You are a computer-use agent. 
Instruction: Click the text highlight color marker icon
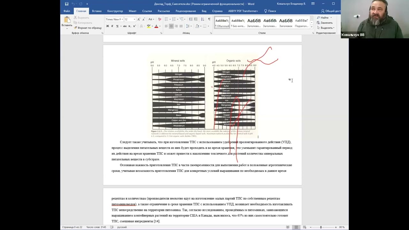pyautogui.click(x=149, y=26)
